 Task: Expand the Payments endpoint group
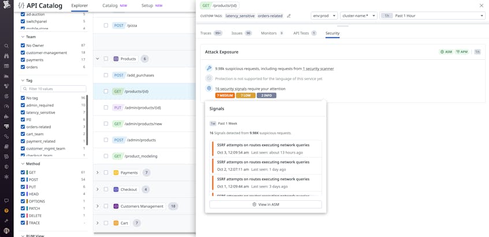pos(98,173)
